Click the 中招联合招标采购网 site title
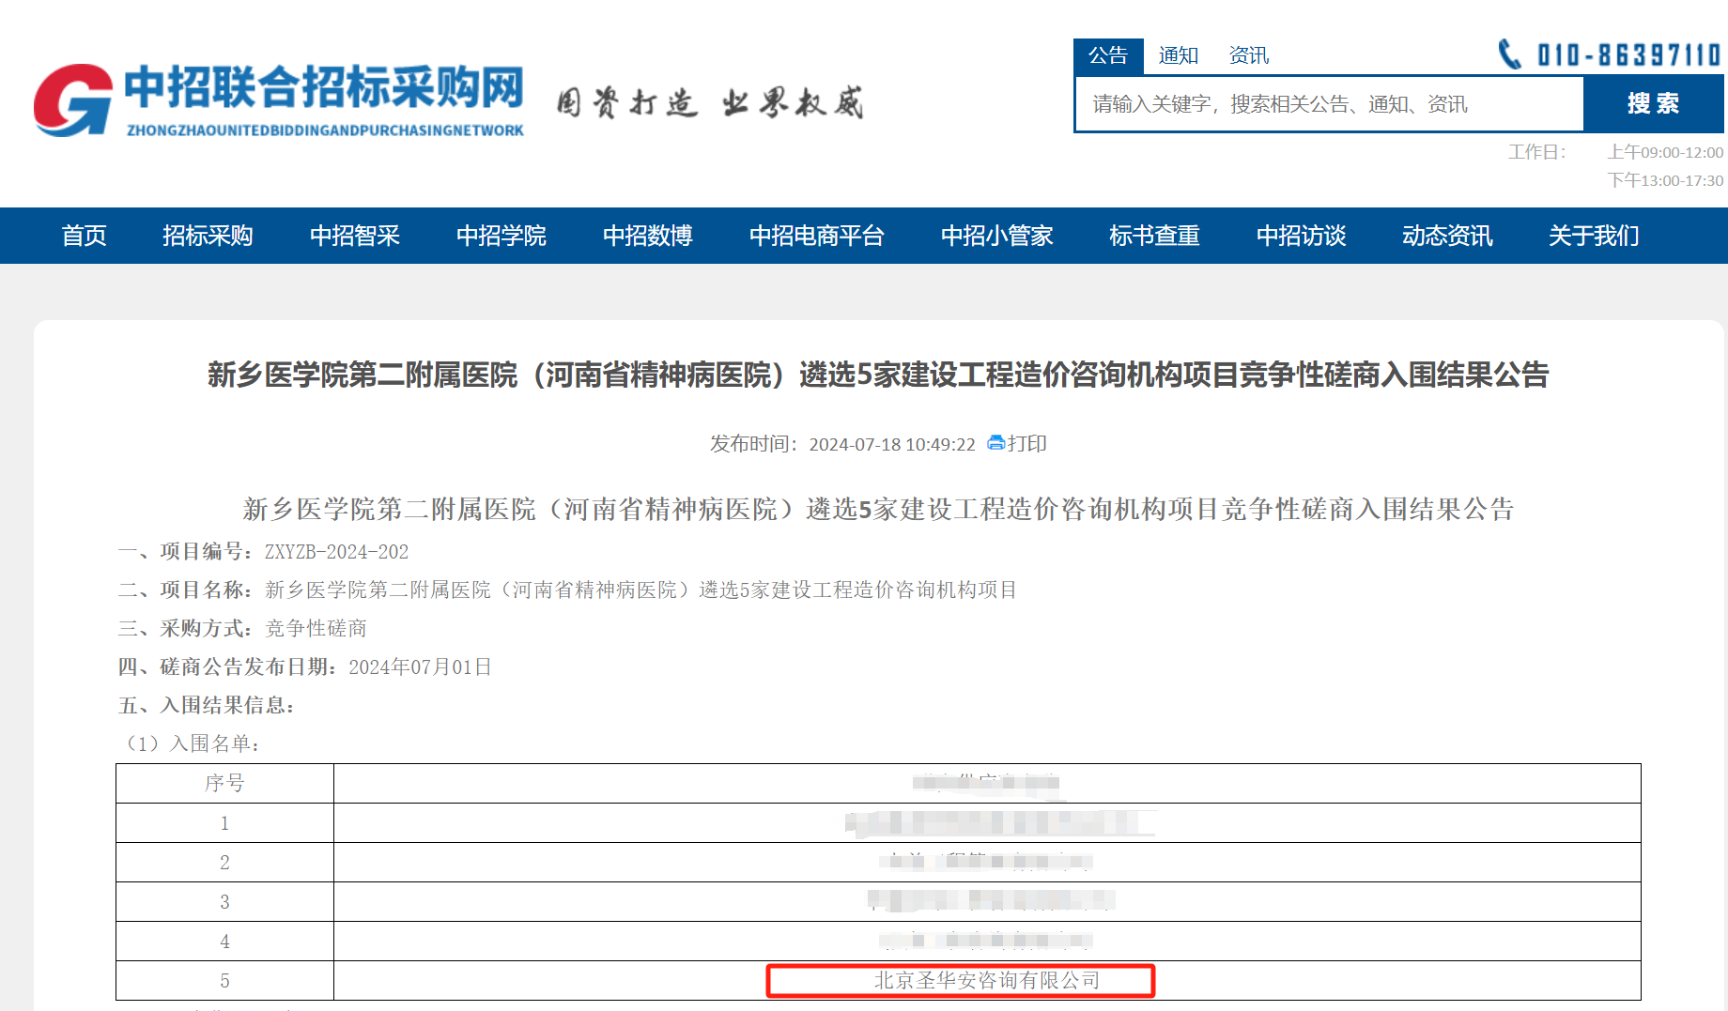The image size is (1728, 1011). [x=324, y=87]
